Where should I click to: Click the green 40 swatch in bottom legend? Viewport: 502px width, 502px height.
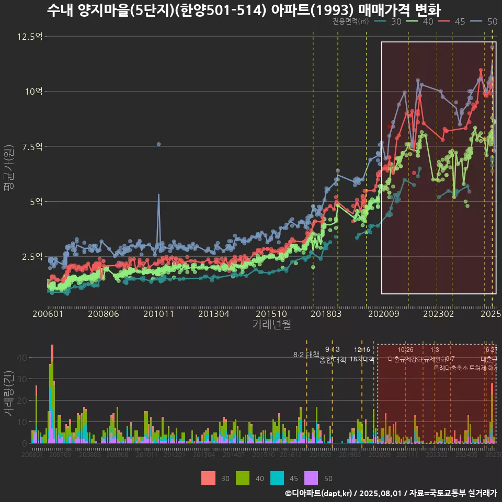click(x=243, y=478)
